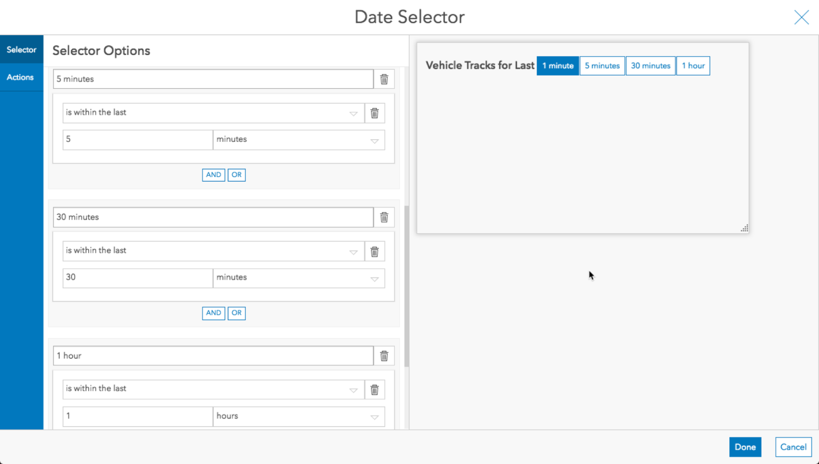Delete the 1 hour selector option

[384, 356]
